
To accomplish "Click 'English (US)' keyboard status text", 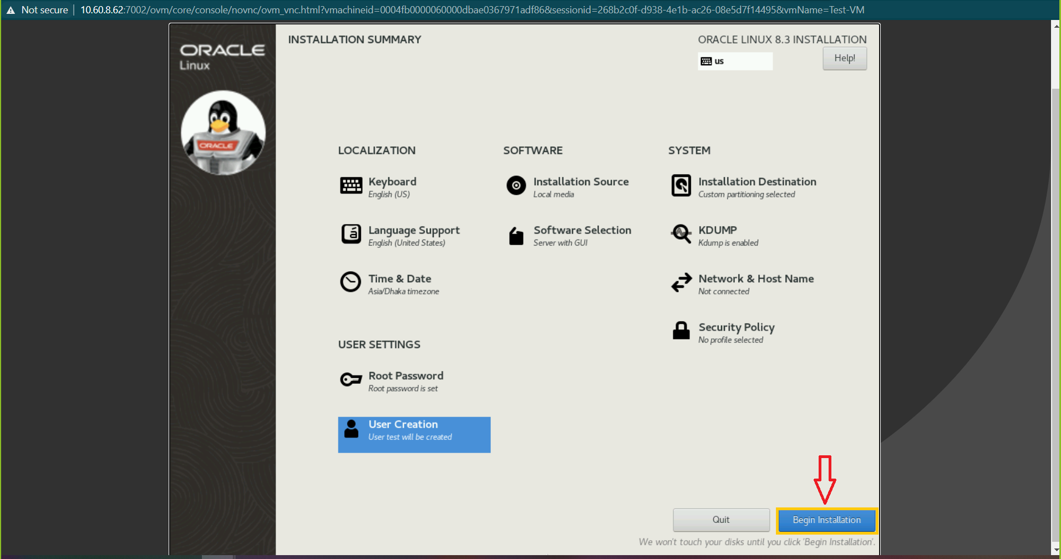I will tap(389, 195).
